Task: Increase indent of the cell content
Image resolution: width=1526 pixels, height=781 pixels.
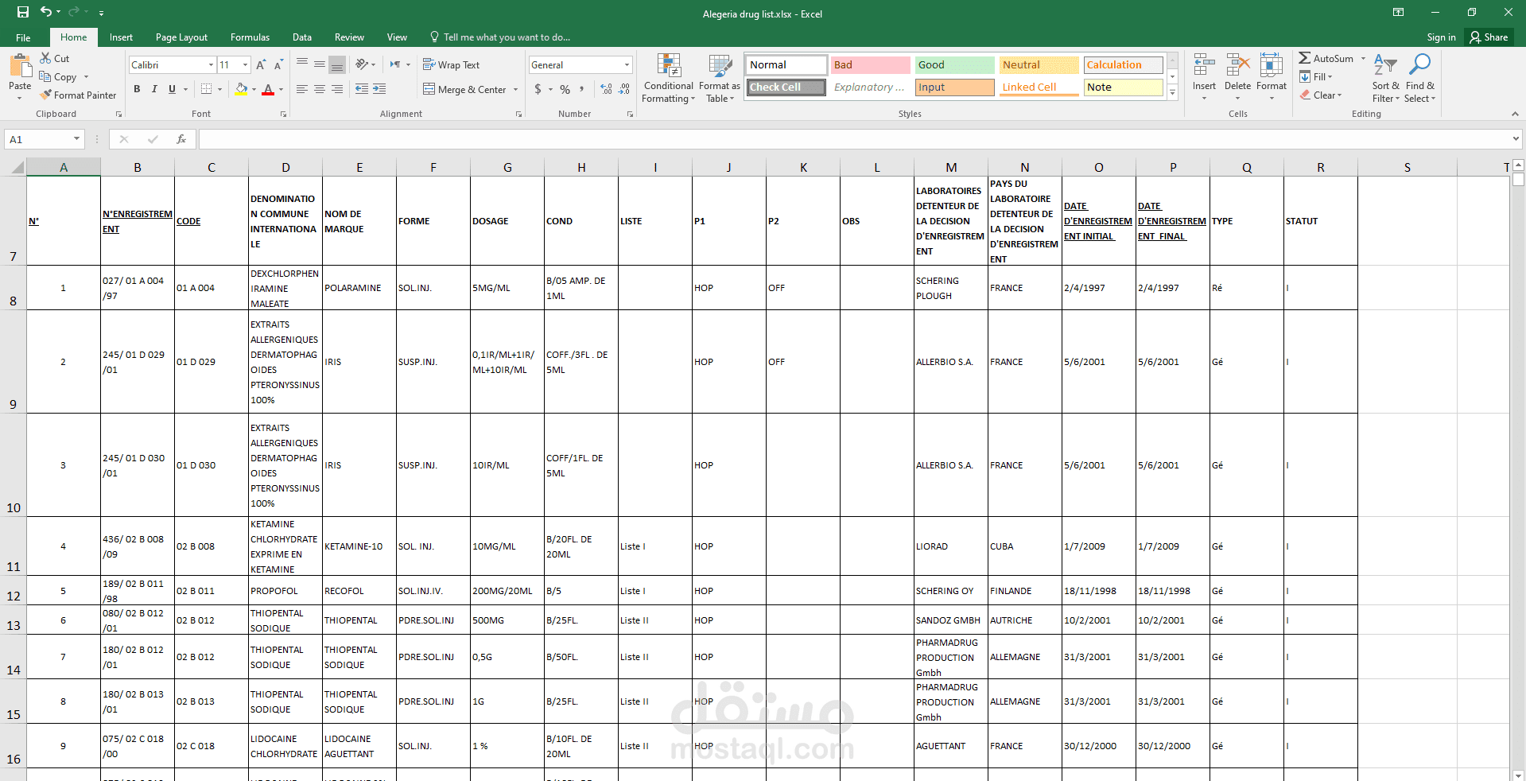Action: click(379, 89)
